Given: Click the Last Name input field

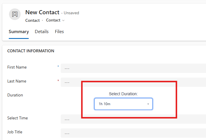Looking at the screenshot, I should (x=133, y=82).
